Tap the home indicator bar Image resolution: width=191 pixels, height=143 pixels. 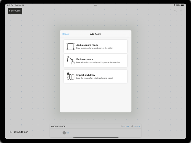pyautogui.click(x=95, y=138)
